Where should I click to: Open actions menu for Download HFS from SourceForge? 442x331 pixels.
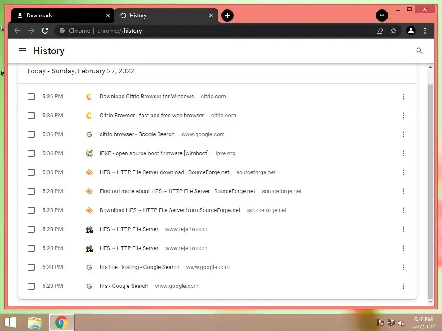[404, 210]
